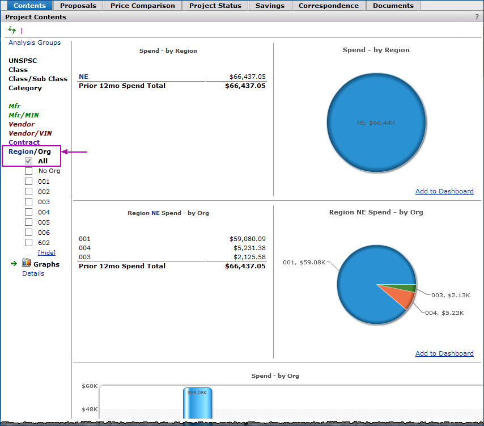Image resolution: width=484 pixels, height=426 pixels.
Task: Click the NE region link in the spend table
Action: 83,77
